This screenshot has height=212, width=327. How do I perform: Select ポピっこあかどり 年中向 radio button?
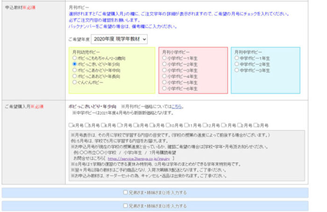[x=74, y=70]
